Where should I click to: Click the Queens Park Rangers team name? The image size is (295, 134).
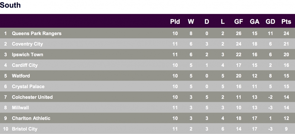click(37, 33)
